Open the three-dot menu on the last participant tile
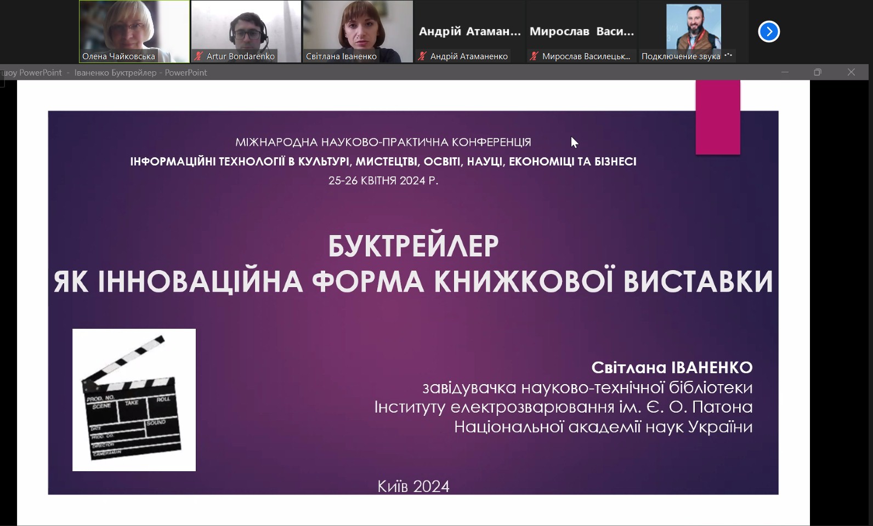Viewport: 873px width, 526px height. coord(728,55)
